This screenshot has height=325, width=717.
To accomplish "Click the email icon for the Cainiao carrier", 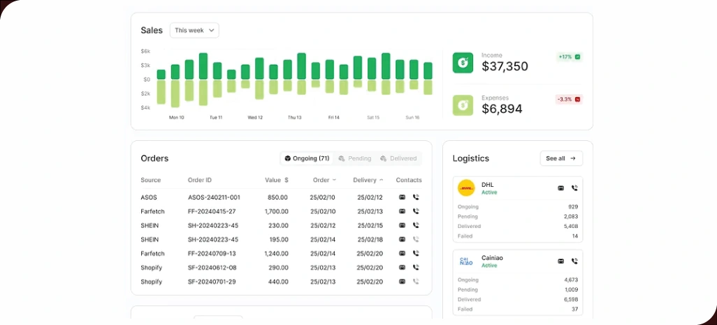I will [x=560, y=262].
